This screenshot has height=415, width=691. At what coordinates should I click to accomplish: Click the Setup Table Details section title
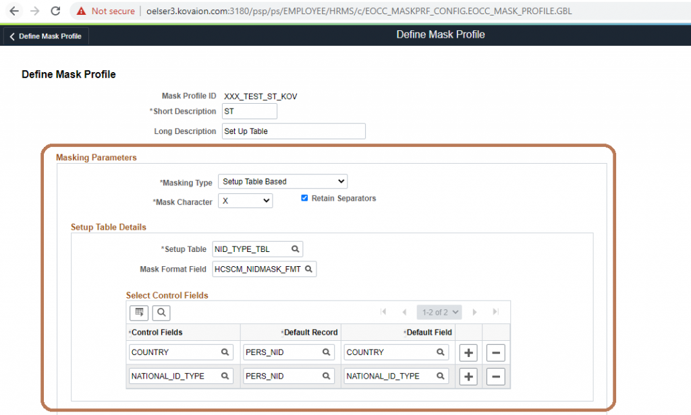point(109,227)
